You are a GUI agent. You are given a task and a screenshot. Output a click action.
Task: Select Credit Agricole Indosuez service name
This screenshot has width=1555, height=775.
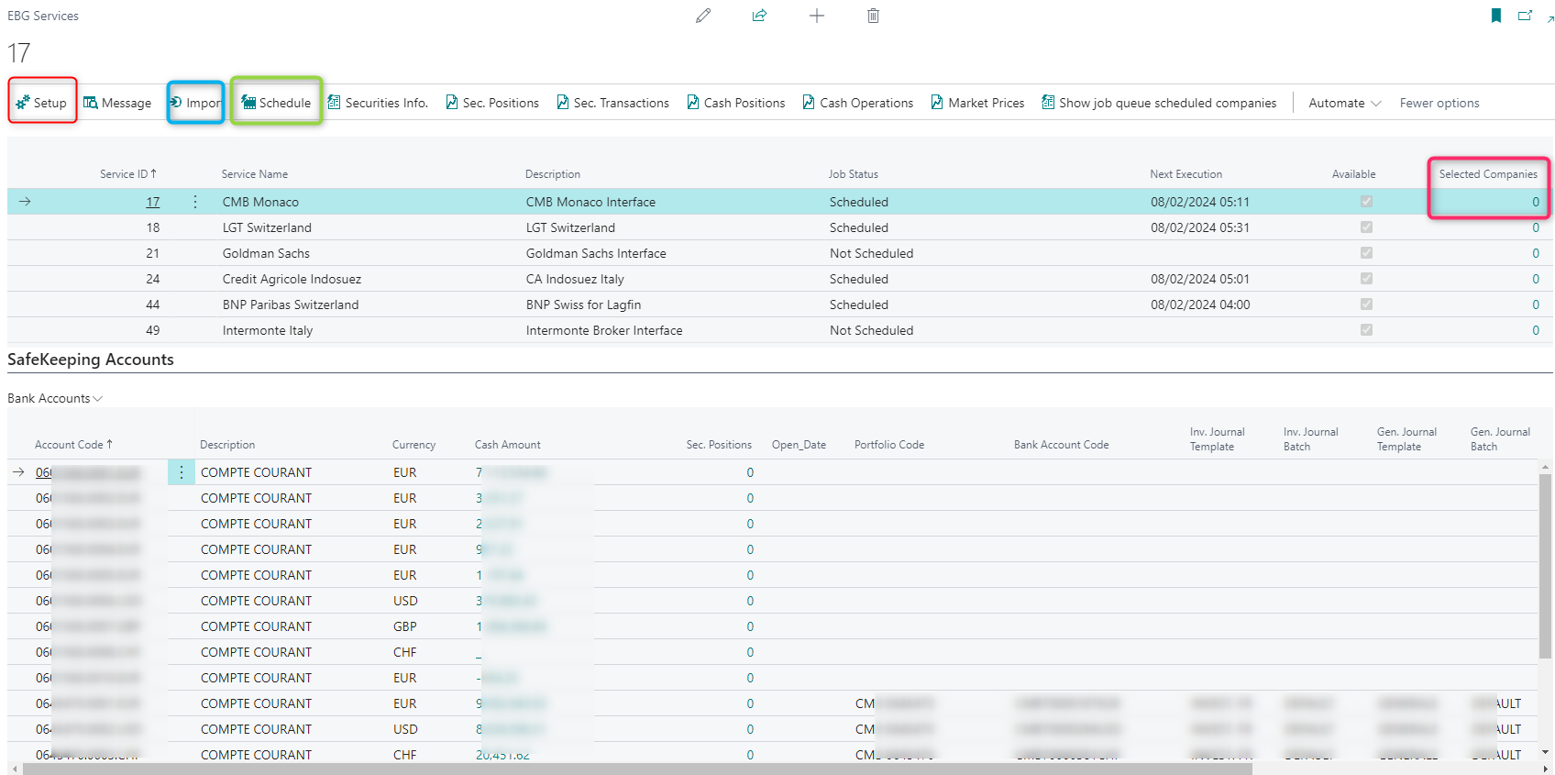(292, 279)
